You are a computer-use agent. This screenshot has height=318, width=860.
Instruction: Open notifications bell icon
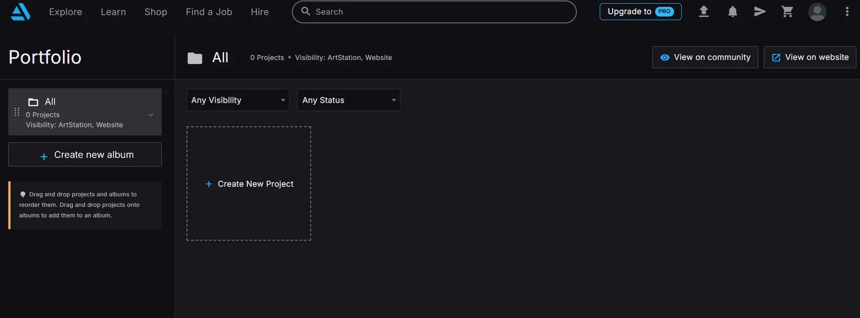[733, 11]
